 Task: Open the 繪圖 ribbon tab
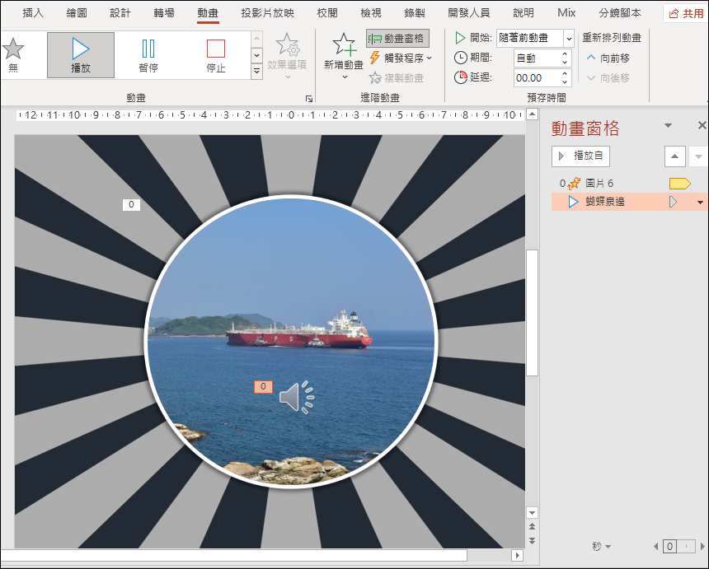[77, 13]
